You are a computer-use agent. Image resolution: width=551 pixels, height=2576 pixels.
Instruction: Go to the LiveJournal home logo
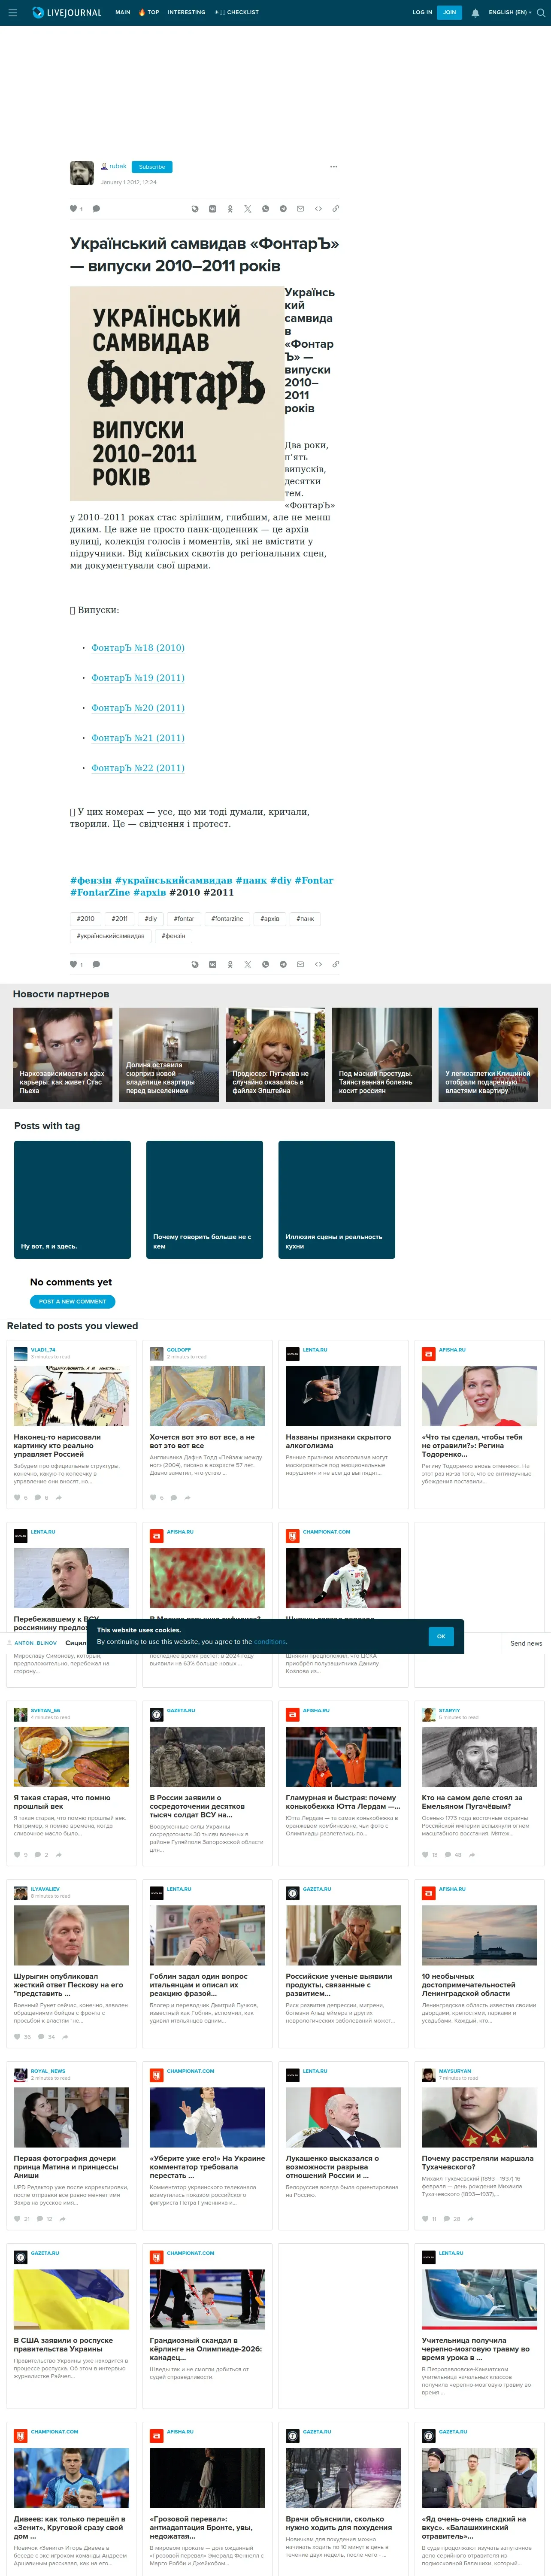(x=67, y=13)
